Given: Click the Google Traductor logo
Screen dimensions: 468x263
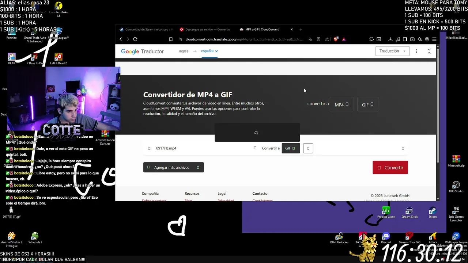Looking at the screenshot, I should point(142,52).
